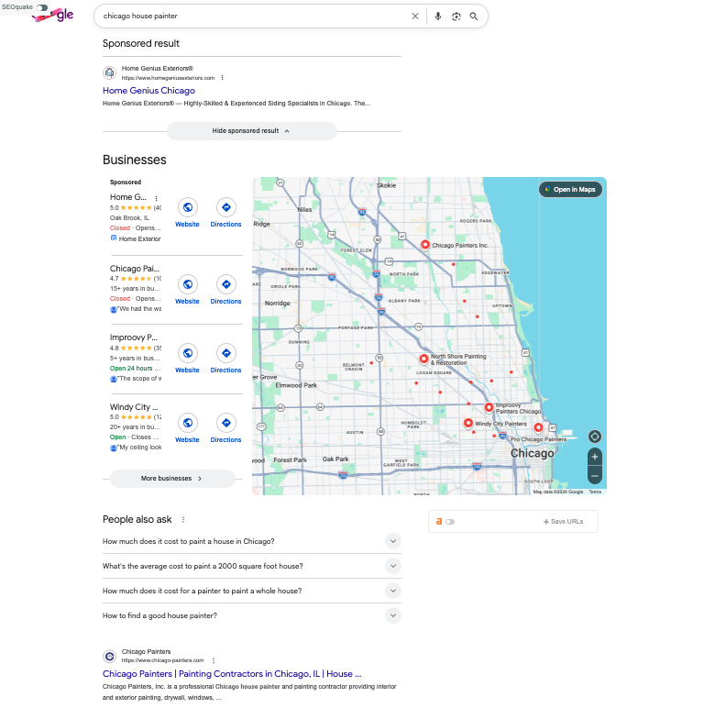Click Open in Maps button
Screen dimensions: 715x708
click(x=570, y=190)
